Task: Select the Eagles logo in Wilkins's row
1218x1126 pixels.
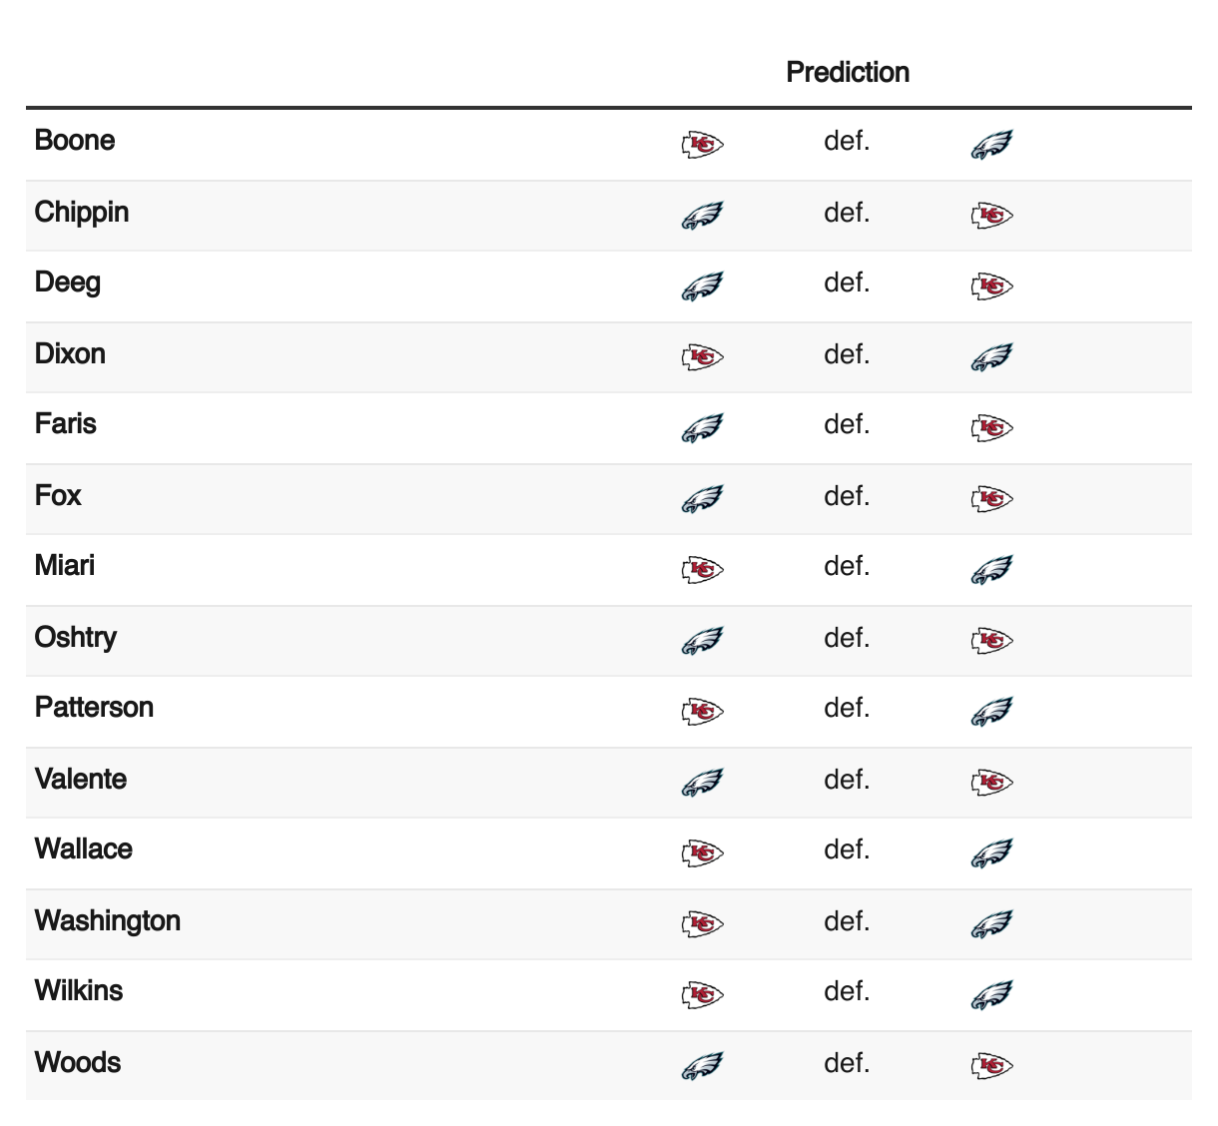Action: [x=992, y=995]
